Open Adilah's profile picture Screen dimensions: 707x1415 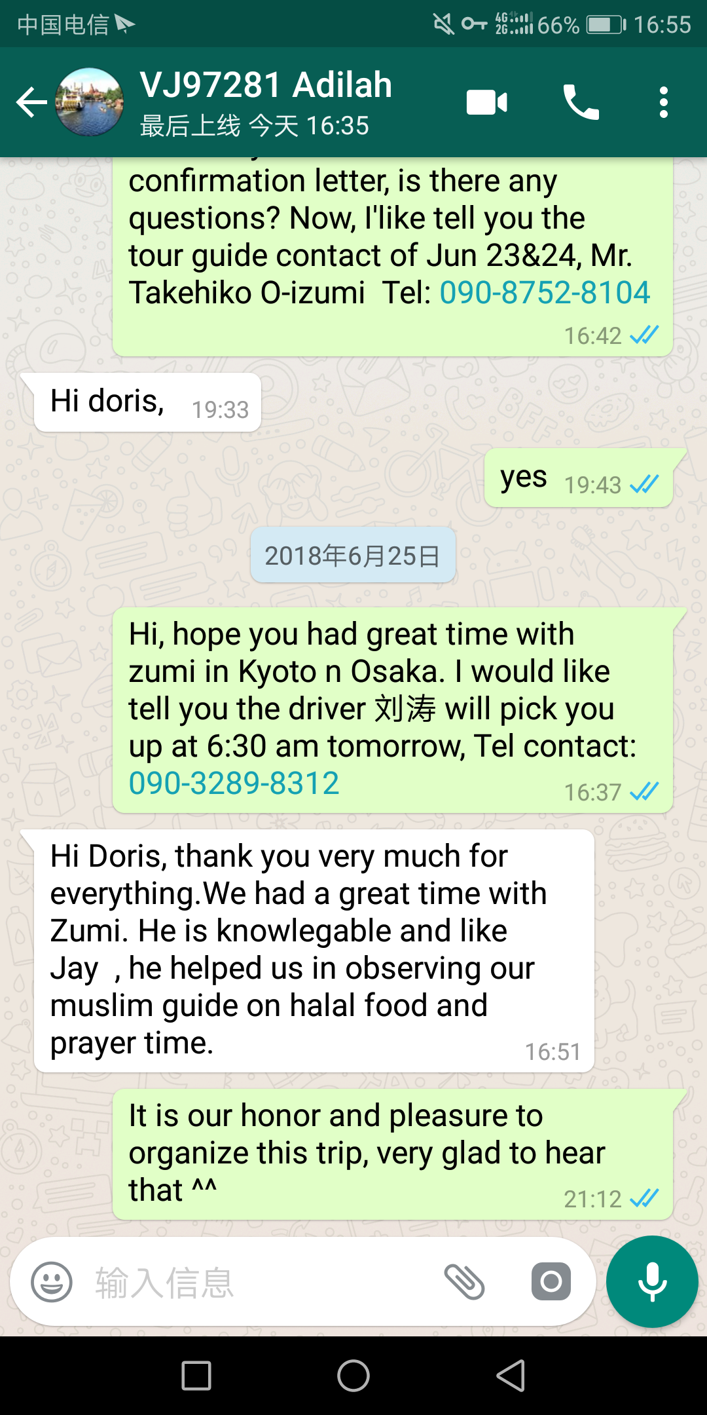[90, 102]
